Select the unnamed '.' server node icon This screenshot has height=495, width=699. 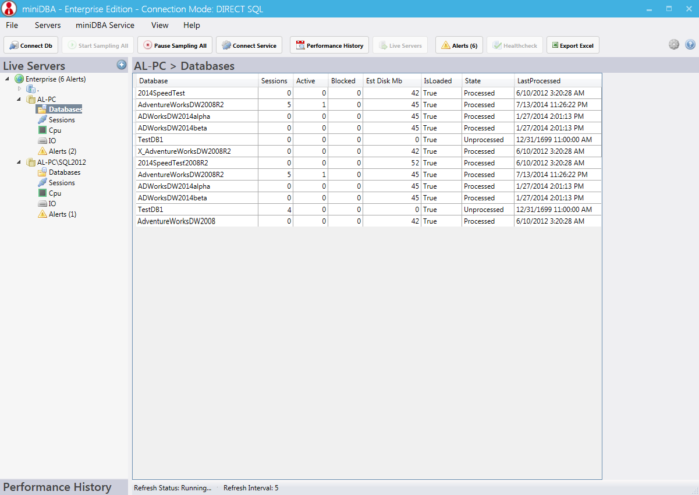coord(31,89)
